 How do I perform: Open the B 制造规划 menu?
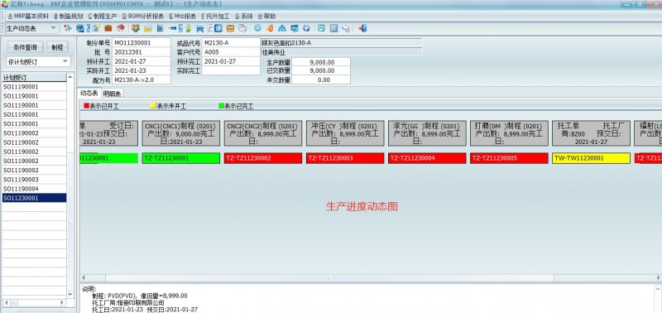pos(68,17)
